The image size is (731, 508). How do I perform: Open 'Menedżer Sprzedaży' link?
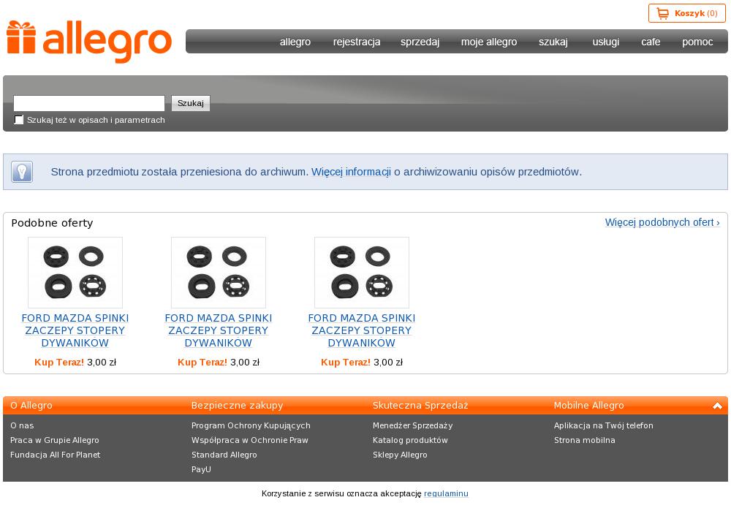point(412,425)
